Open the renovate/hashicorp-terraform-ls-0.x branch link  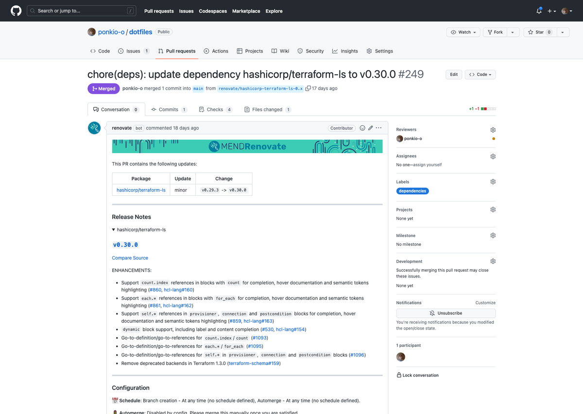click(x=261, y=88)
